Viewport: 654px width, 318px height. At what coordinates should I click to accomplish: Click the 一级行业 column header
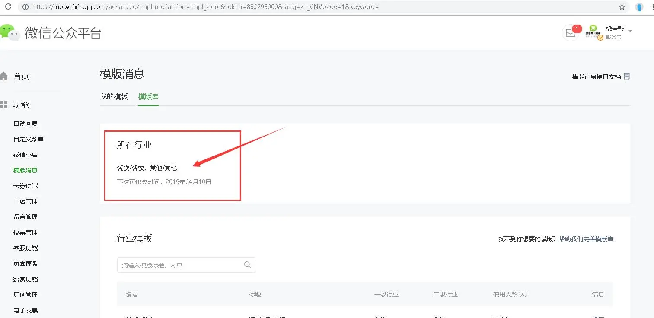tap(386, 294)
